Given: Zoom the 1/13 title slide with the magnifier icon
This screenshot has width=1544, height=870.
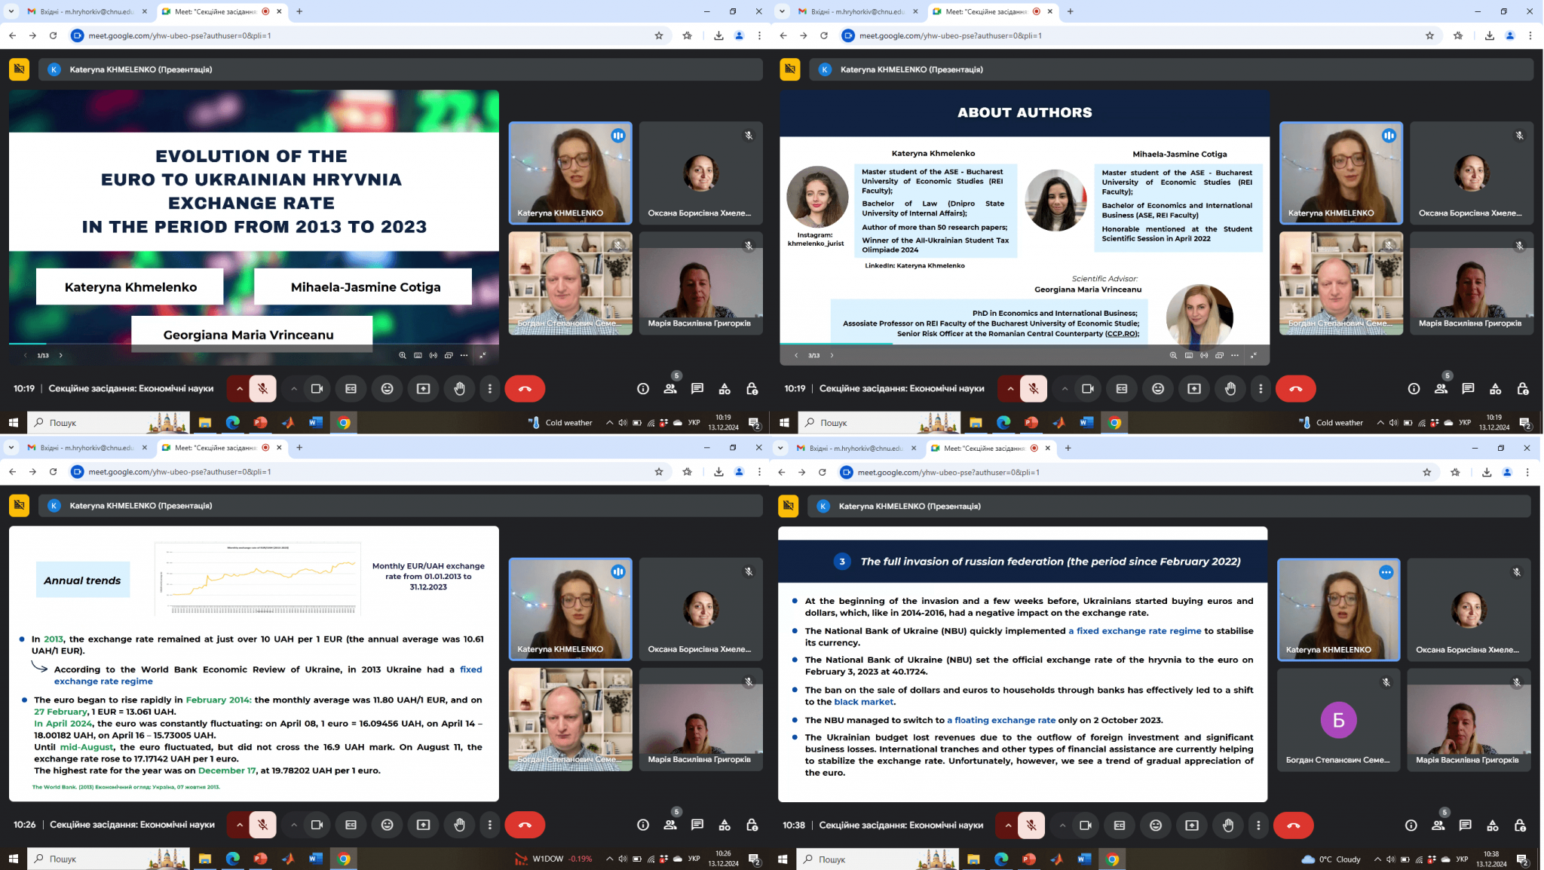Looking at the screenshot, I should pos(403,355).
